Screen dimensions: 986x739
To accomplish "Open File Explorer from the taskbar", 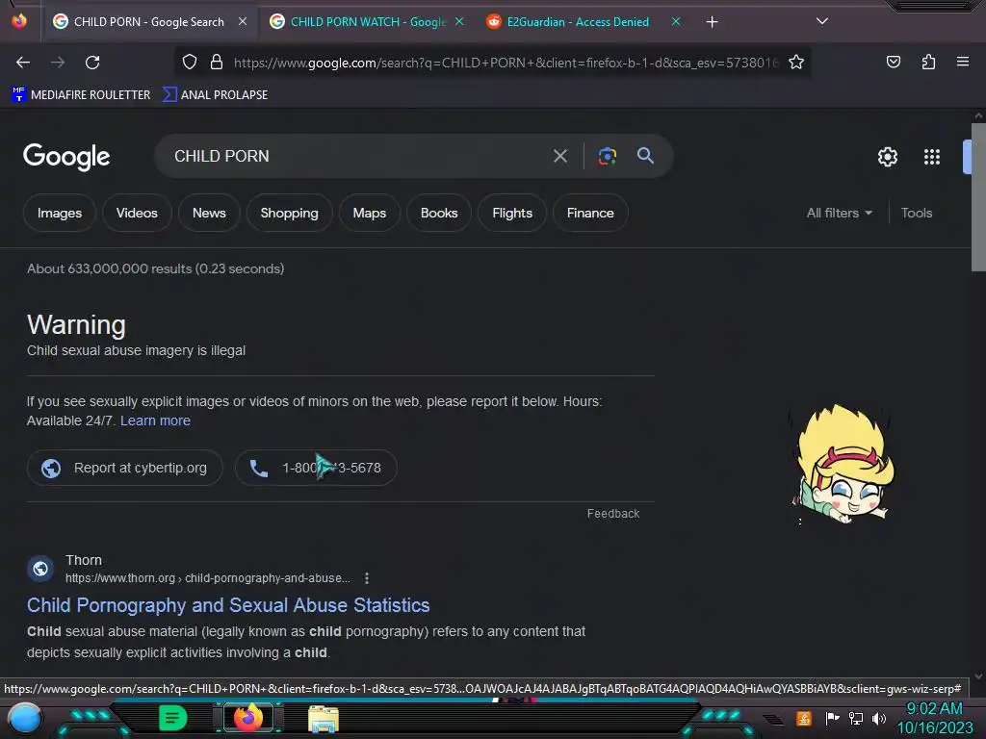I will click(324, 719).
